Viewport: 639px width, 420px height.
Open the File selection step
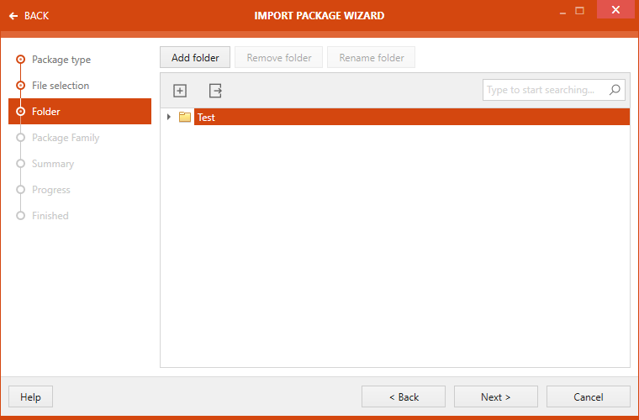point(61,86)
